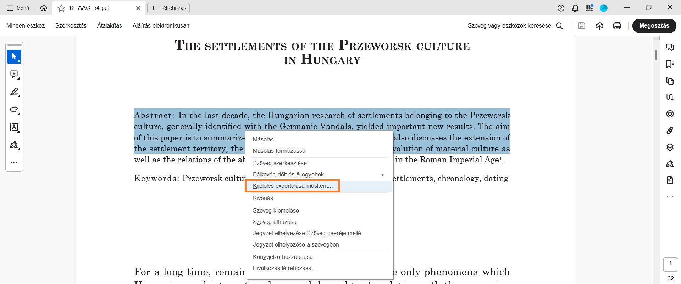681x284 pixels.
Task: Choose Szöveg kiemelése
Action: tap(319, 210)
